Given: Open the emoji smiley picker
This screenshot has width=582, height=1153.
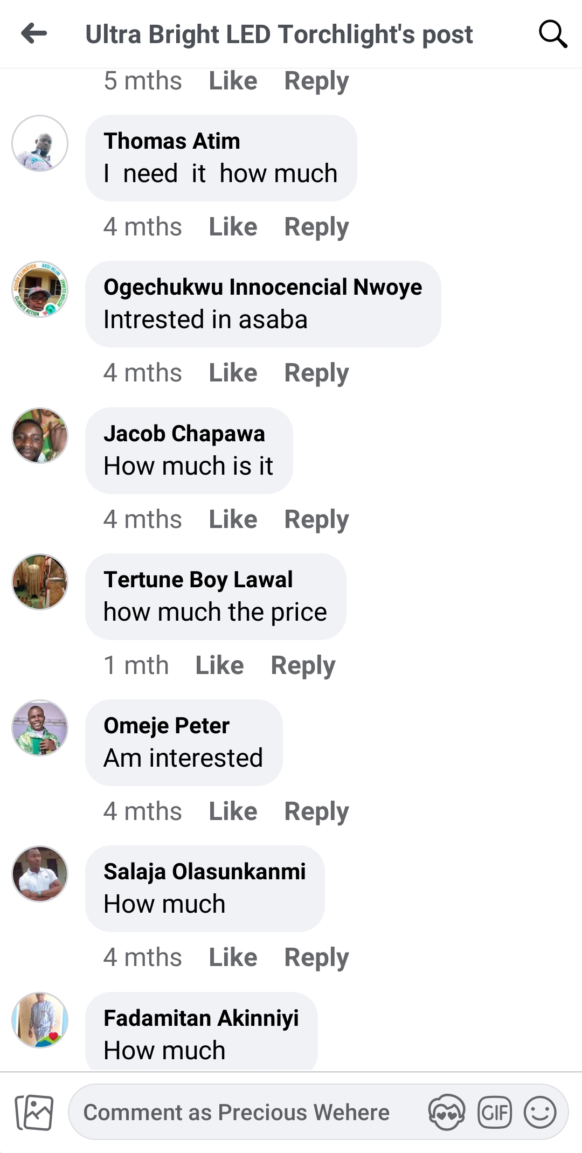Looking at the screenshot, I should pos(539,1113).
